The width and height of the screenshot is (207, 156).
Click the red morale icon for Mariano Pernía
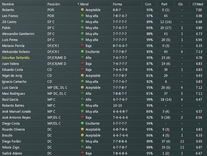coord(82,45)
